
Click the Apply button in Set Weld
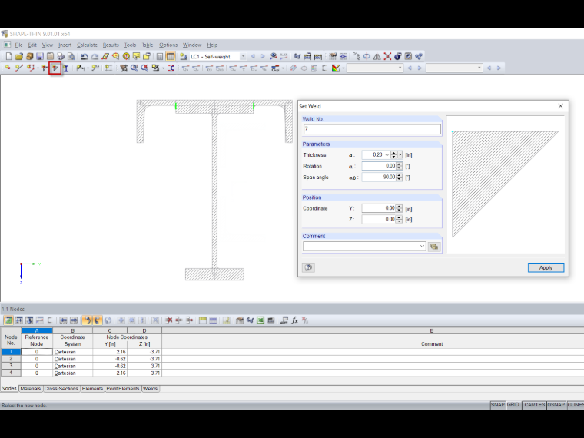(x=546, y=267)
